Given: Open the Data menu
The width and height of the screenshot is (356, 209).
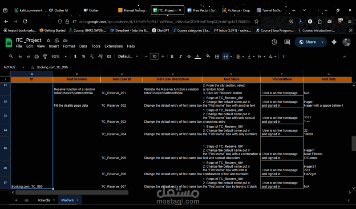Looking at the screenshot, I should (83, 46).
